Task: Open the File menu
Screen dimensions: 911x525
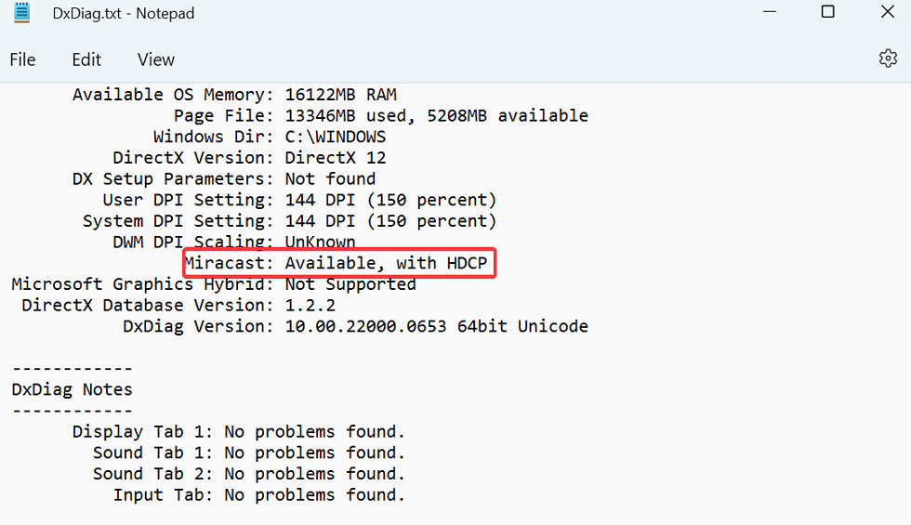Action: [23, 59]
